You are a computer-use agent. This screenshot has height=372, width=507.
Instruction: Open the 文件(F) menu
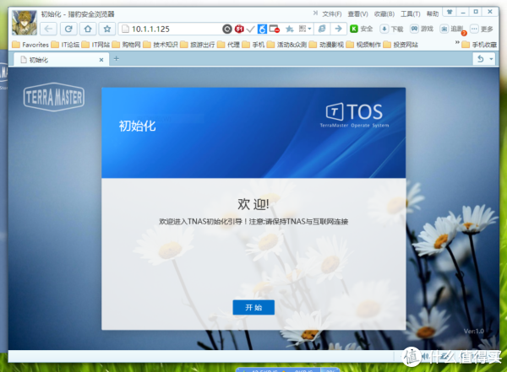(x=332, y=13)
